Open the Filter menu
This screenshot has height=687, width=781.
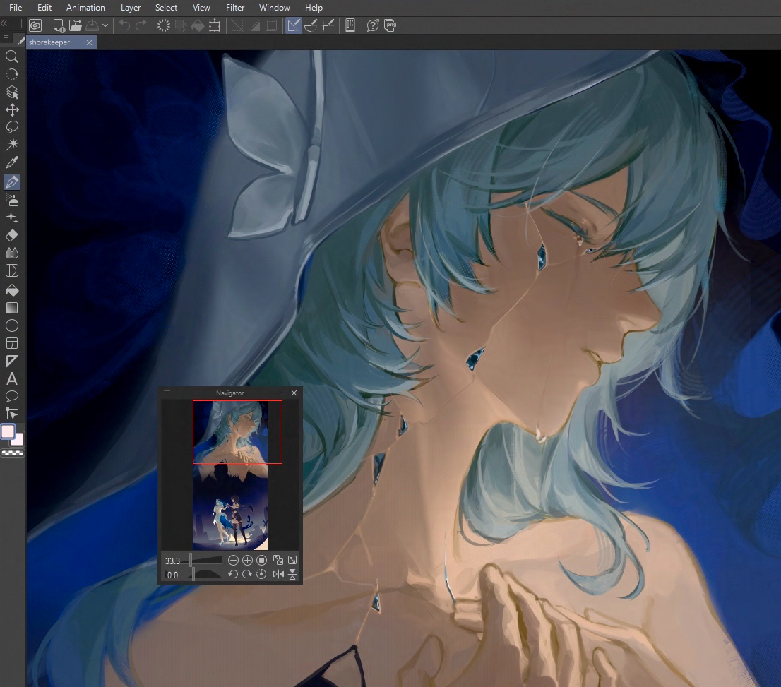tap(235, 8)
